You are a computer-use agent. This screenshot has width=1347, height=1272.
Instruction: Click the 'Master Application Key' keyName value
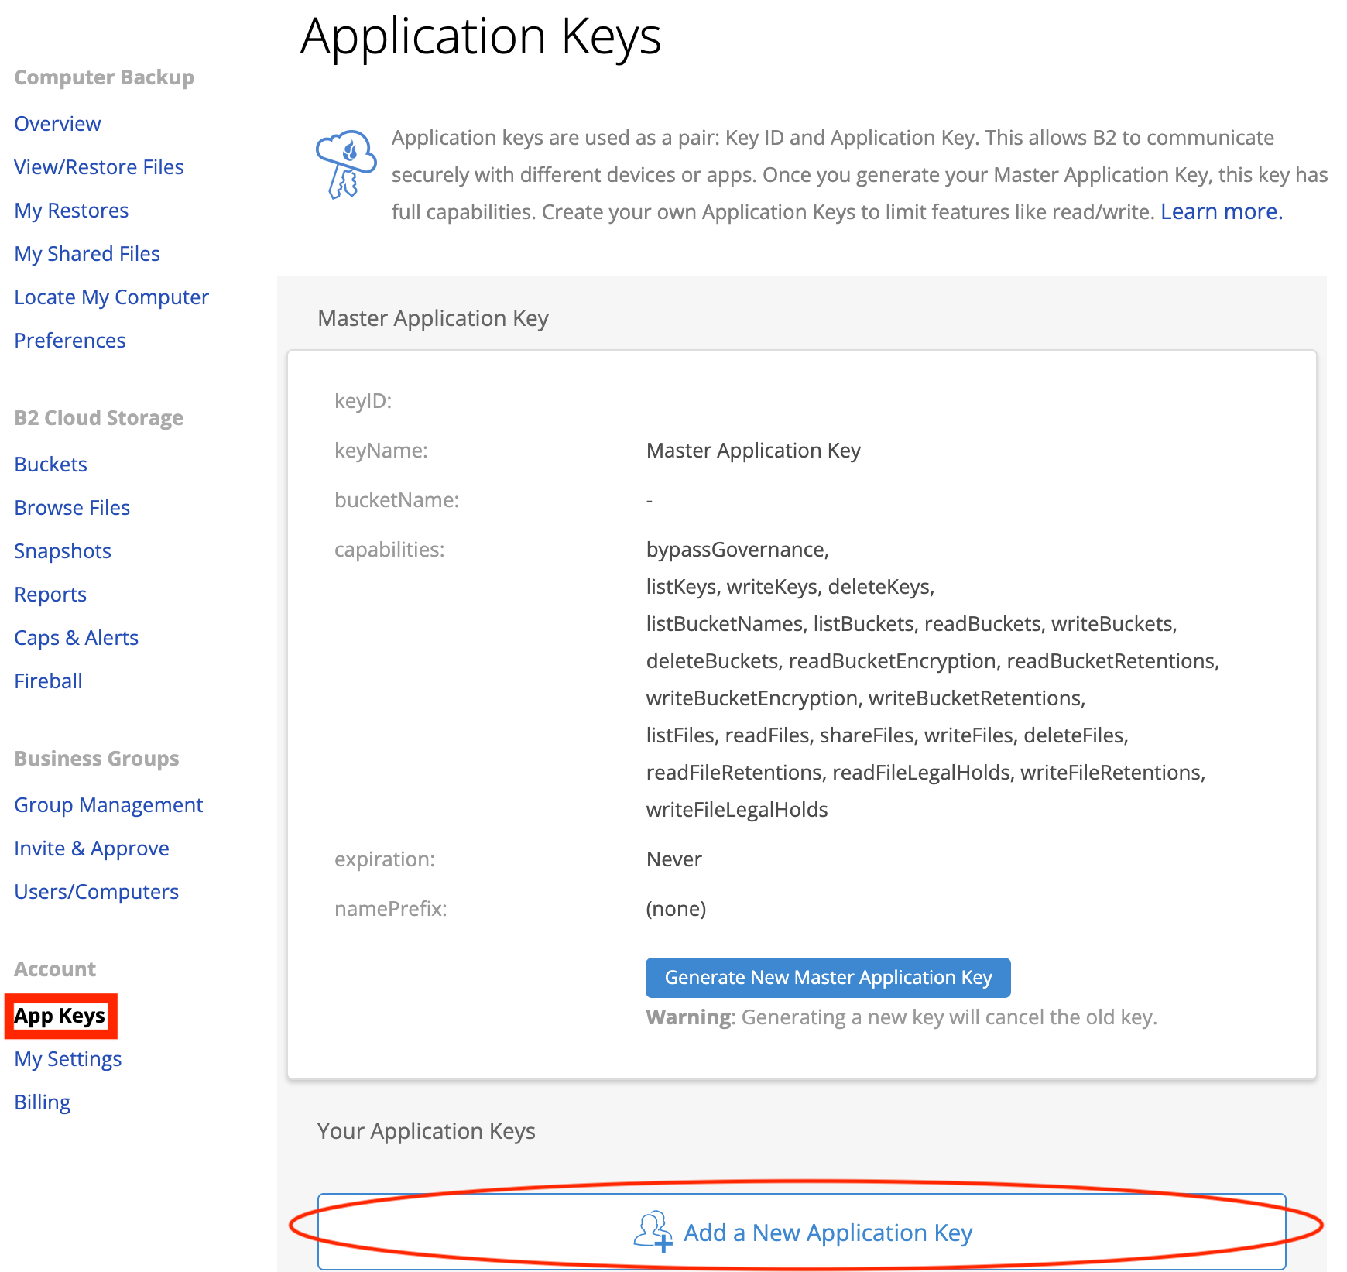753,451
